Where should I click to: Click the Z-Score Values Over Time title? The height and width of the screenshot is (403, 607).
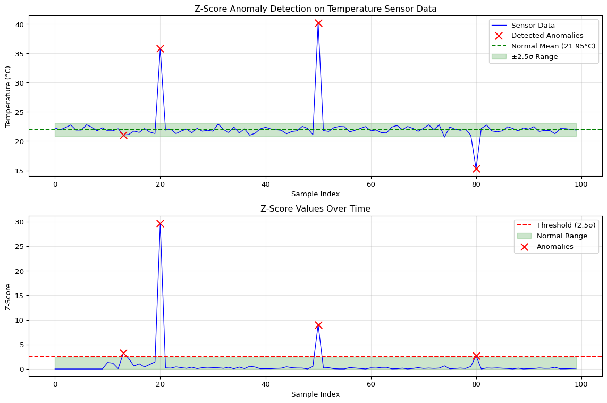pyautogui.click(x=315, y=209)
